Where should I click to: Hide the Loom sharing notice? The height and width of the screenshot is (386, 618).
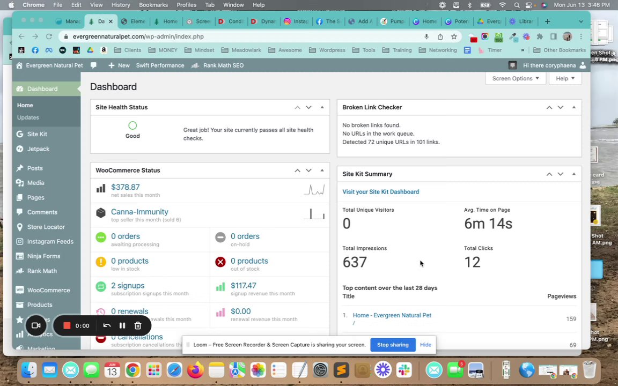425,345
